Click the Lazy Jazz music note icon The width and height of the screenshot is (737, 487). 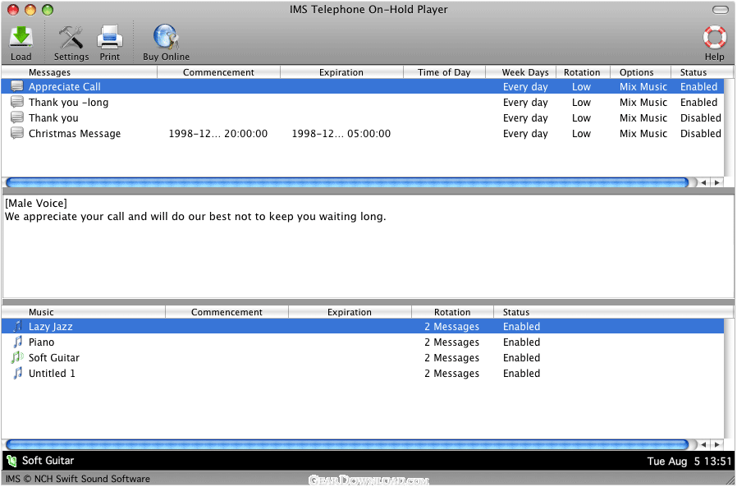pos(17,326)
